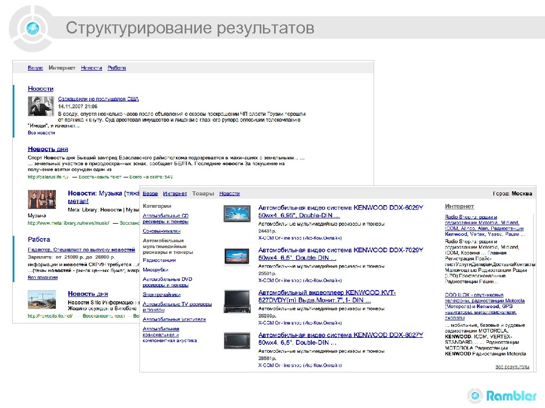The height and width of the screenshot is (408, 545).
Task: Click the KENWOOD DDX-7029Y product image
Action: [x=237, y=257]
